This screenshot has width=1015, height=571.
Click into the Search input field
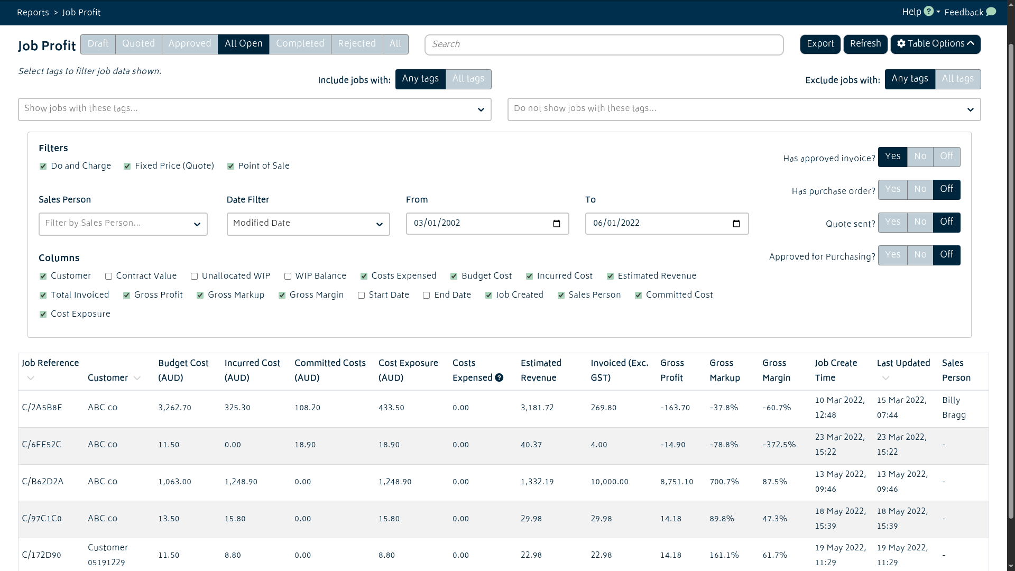click(x=604, y=44)
